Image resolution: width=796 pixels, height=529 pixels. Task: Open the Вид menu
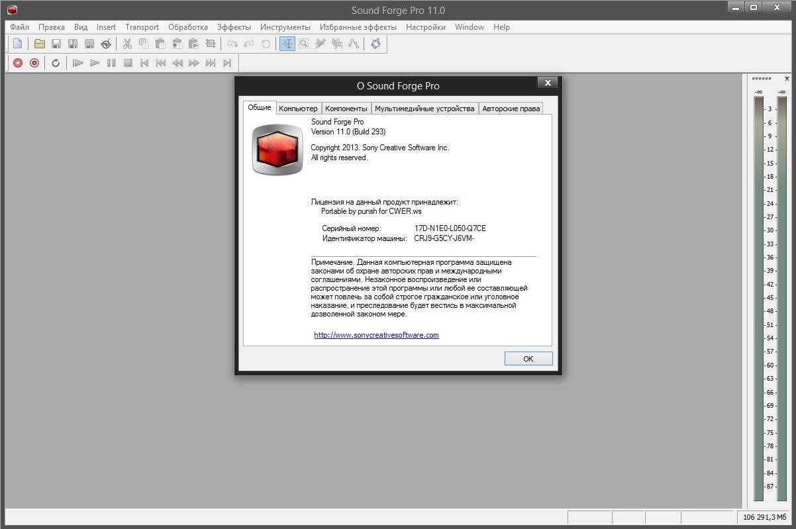pyautogui.click(x=81, y=27)
